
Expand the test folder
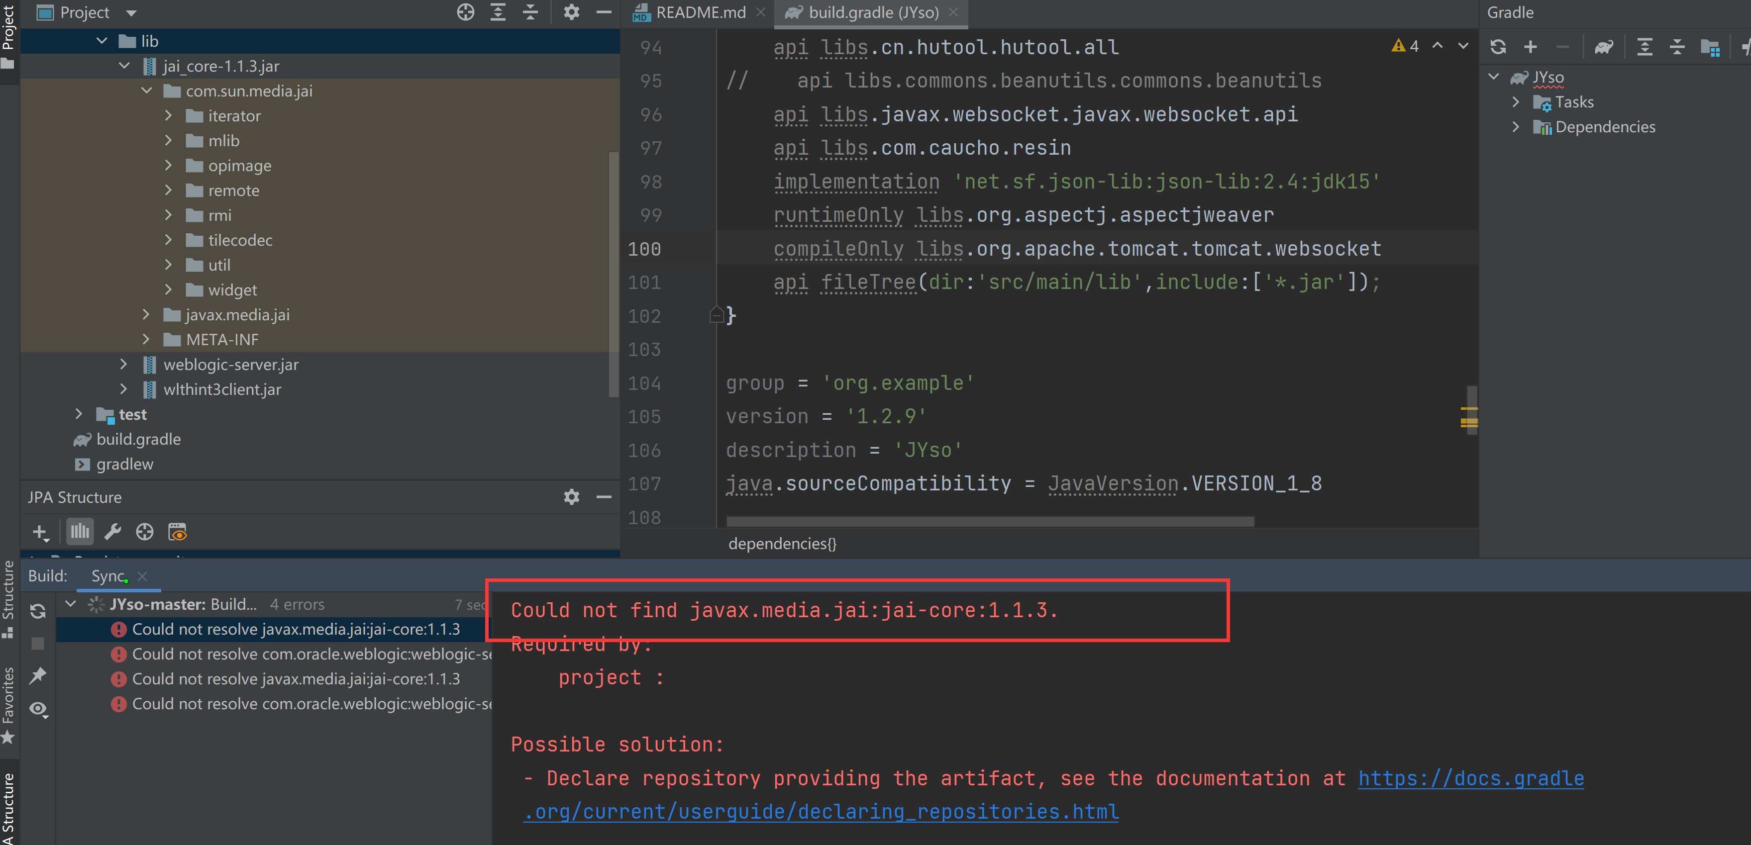[x=79, y=414]
